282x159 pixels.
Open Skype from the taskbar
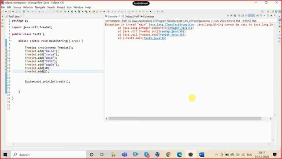tap(147, 155)
